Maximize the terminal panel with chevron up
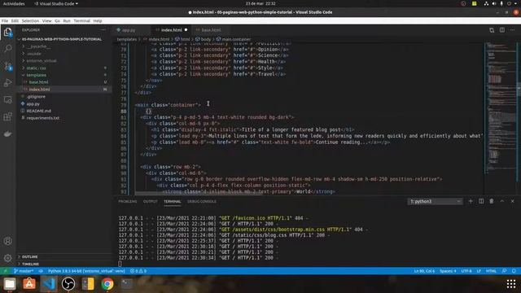The width and height of the screenshot is (521, 293). (502, 201)
